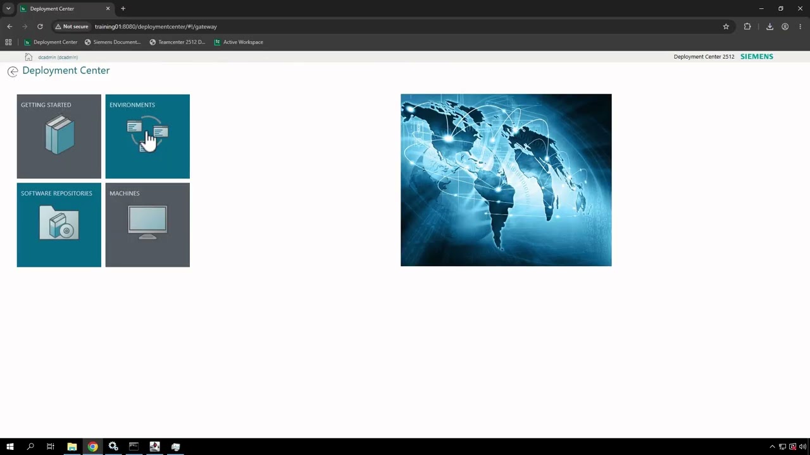The height and width of the screenshot is (455, 810).
Task: Open the tab search dropdown arrow
Action: [x=8, y=8]
